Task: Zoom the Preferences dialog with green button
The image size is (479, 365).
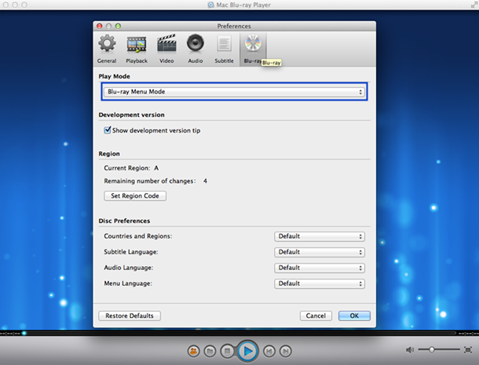Action: pos(119,26)
